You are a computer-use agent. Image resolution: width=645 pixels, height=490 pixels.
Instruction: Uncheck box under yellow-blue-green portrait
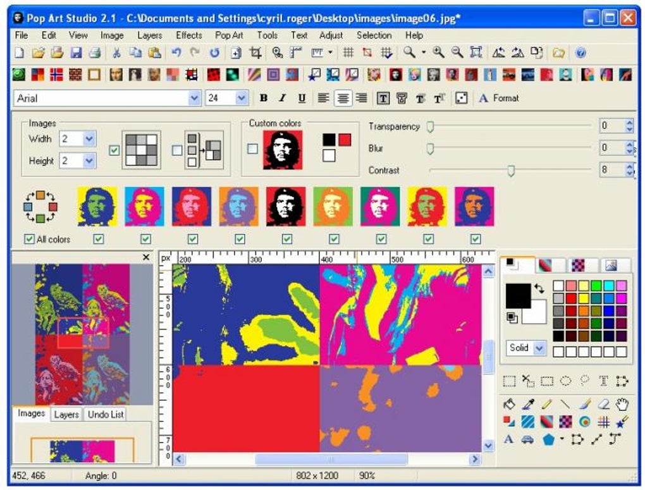point(98,239)
